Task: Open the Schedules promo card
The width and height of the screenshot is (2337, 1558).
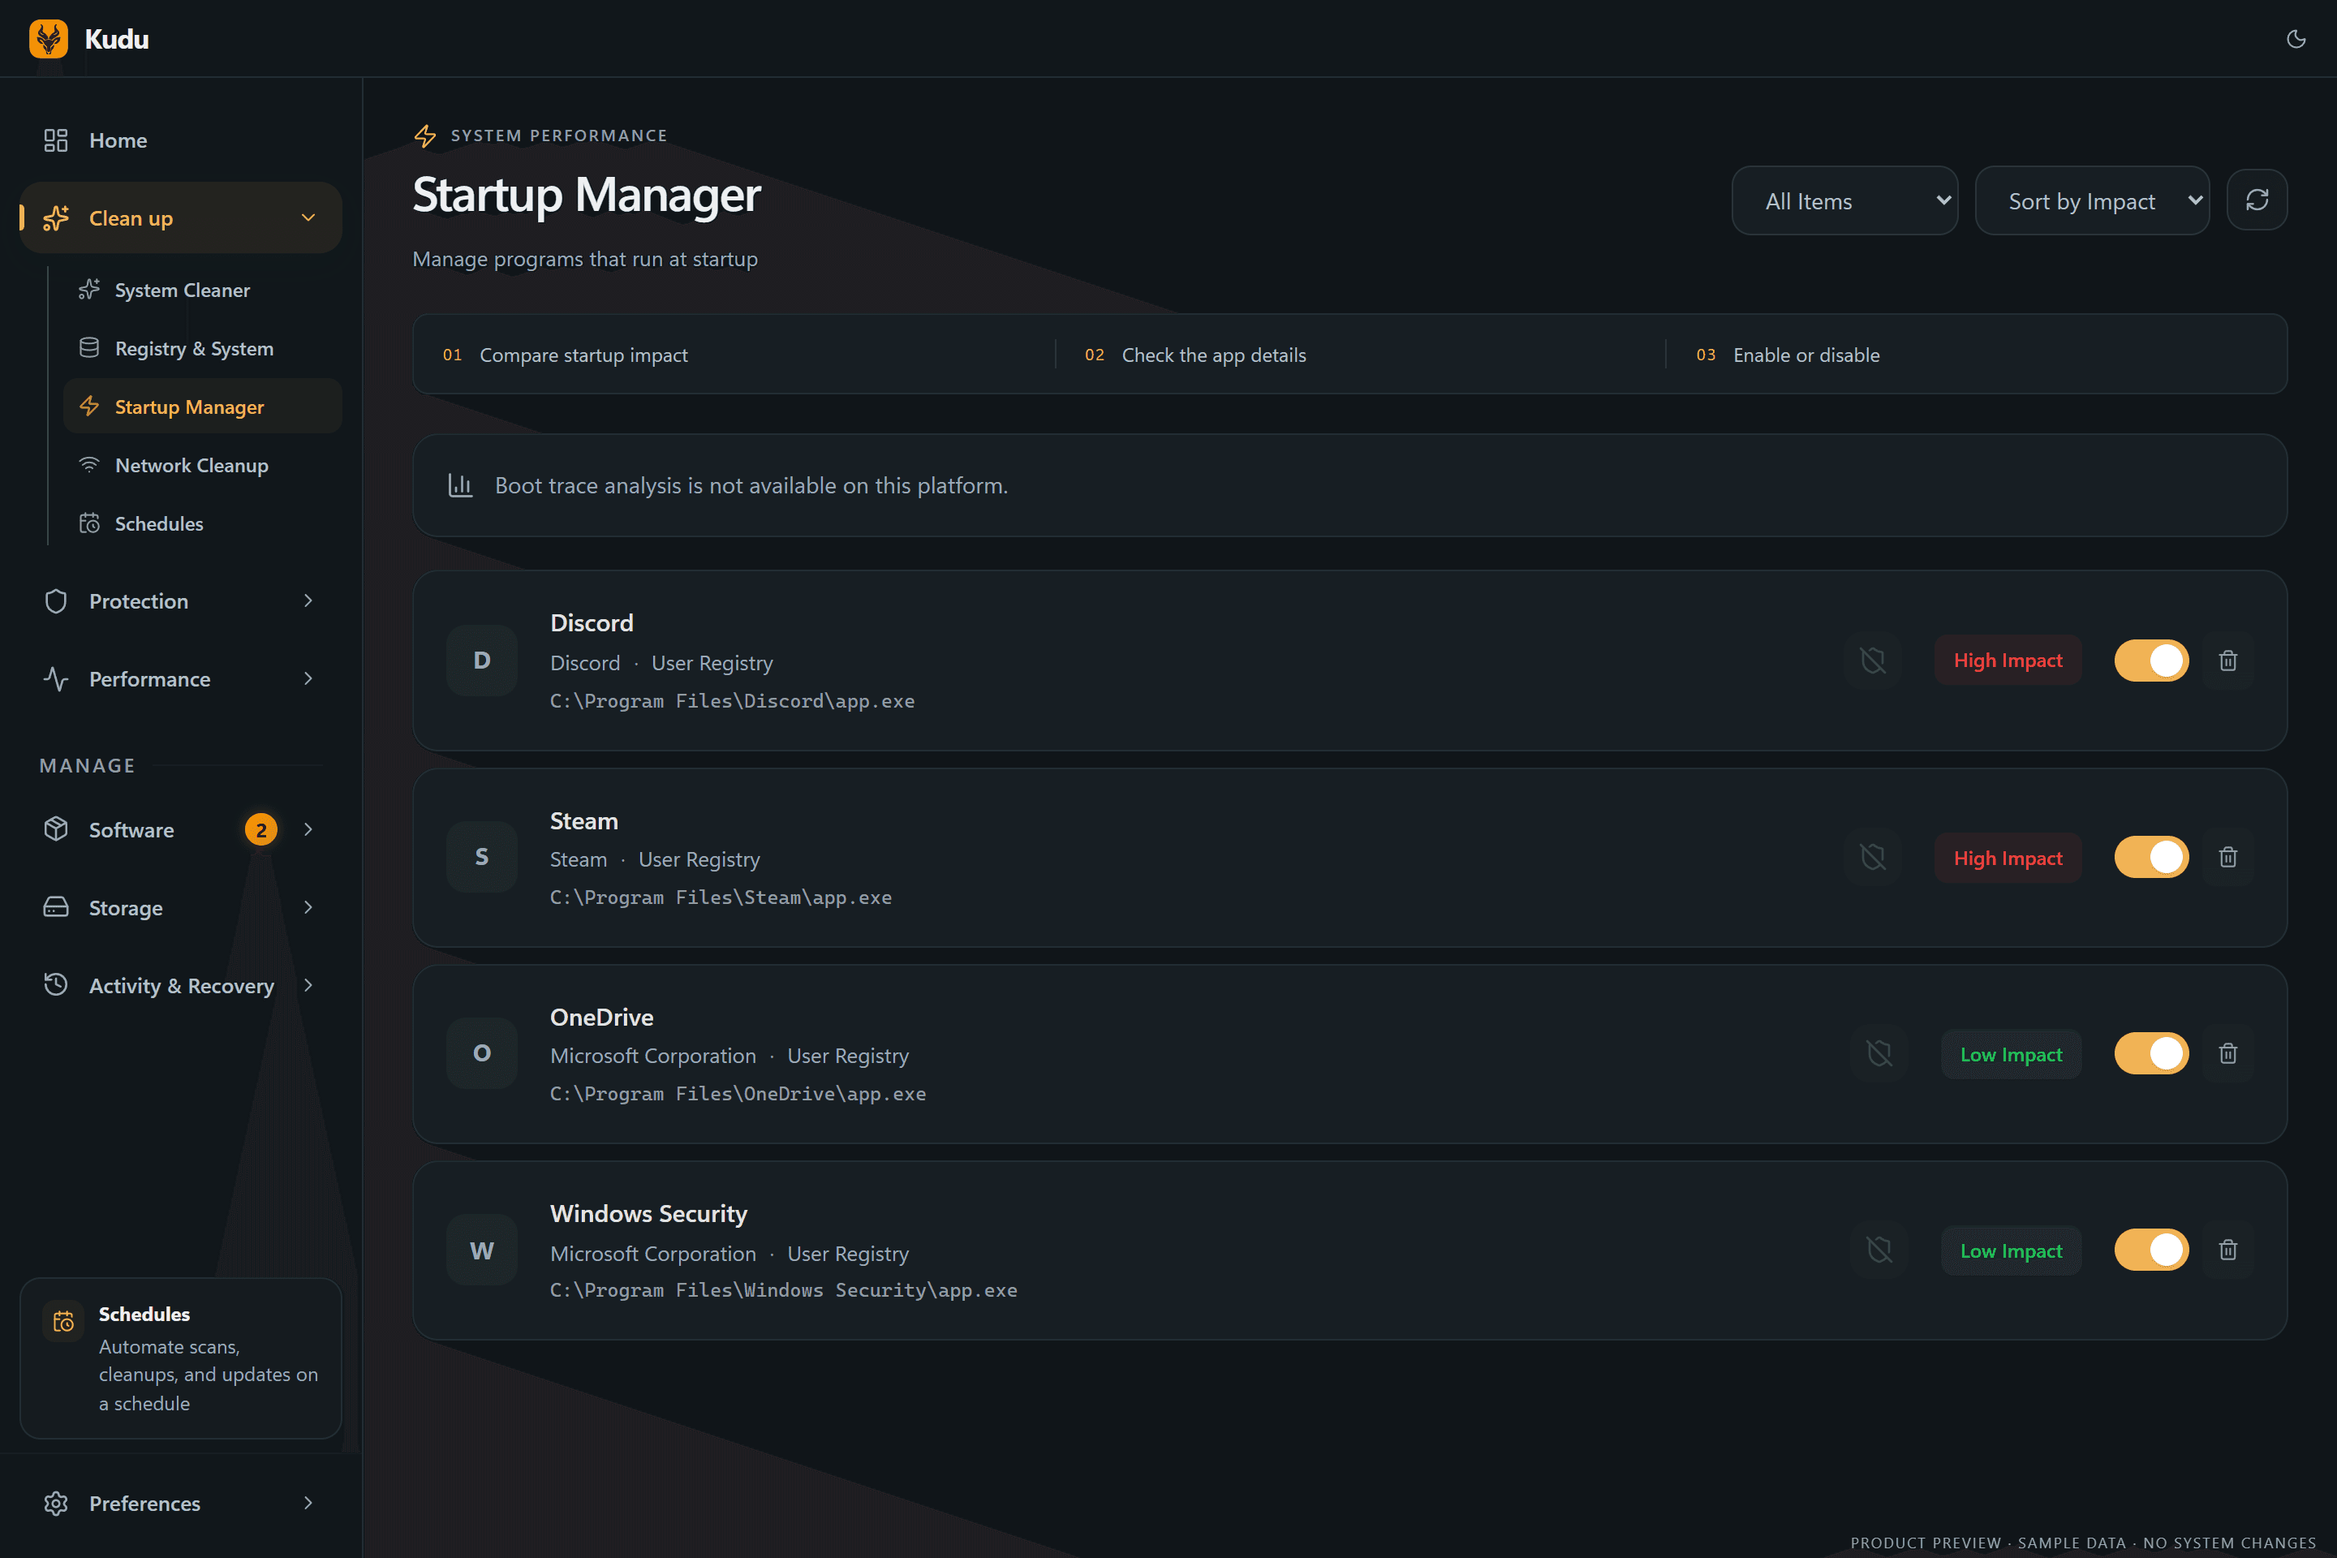Action: point(181,1358)
